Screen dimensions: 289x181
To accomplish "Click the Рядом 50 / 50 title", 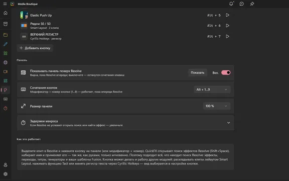I will click(40, 24).
